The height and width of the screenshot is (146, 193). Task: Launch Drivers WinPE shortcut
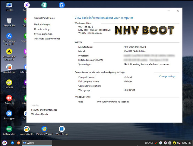[27, 131]
